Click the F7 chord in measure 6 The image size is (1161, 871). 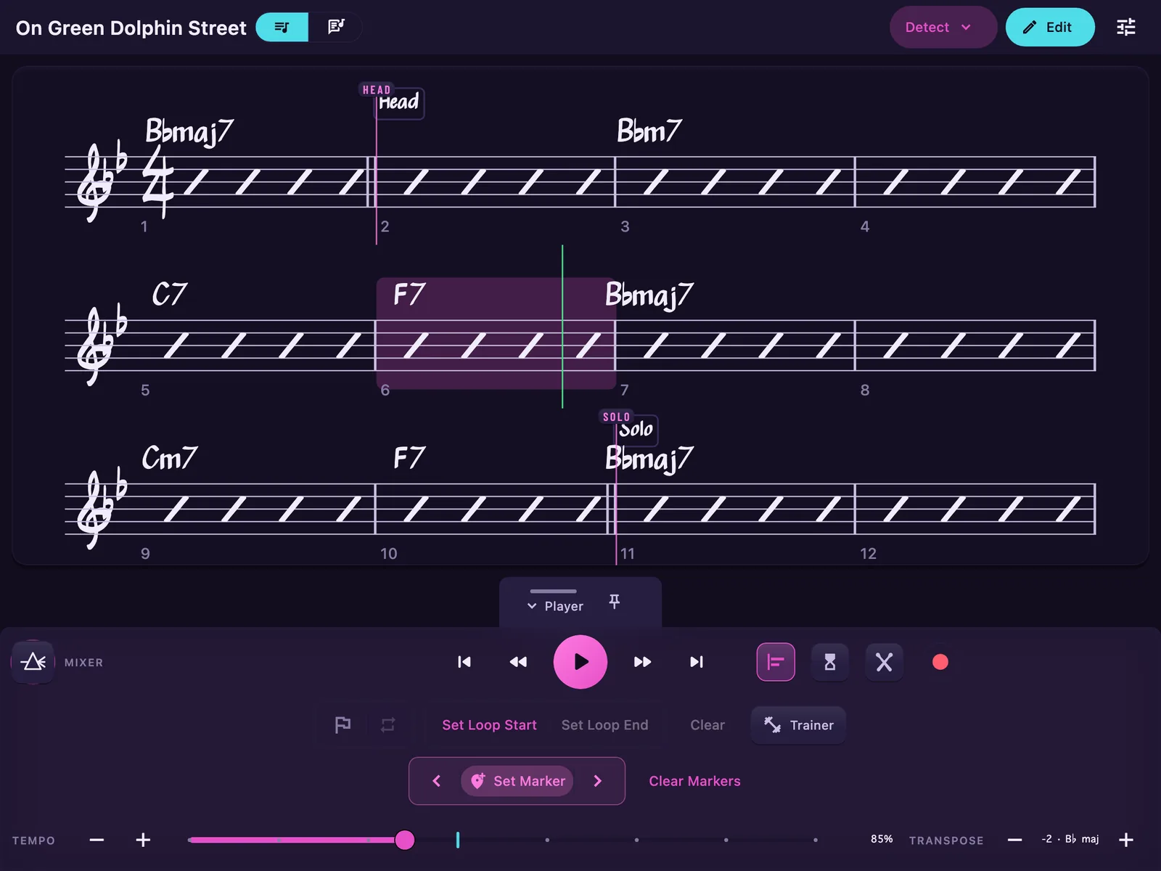tap(409, 294)
